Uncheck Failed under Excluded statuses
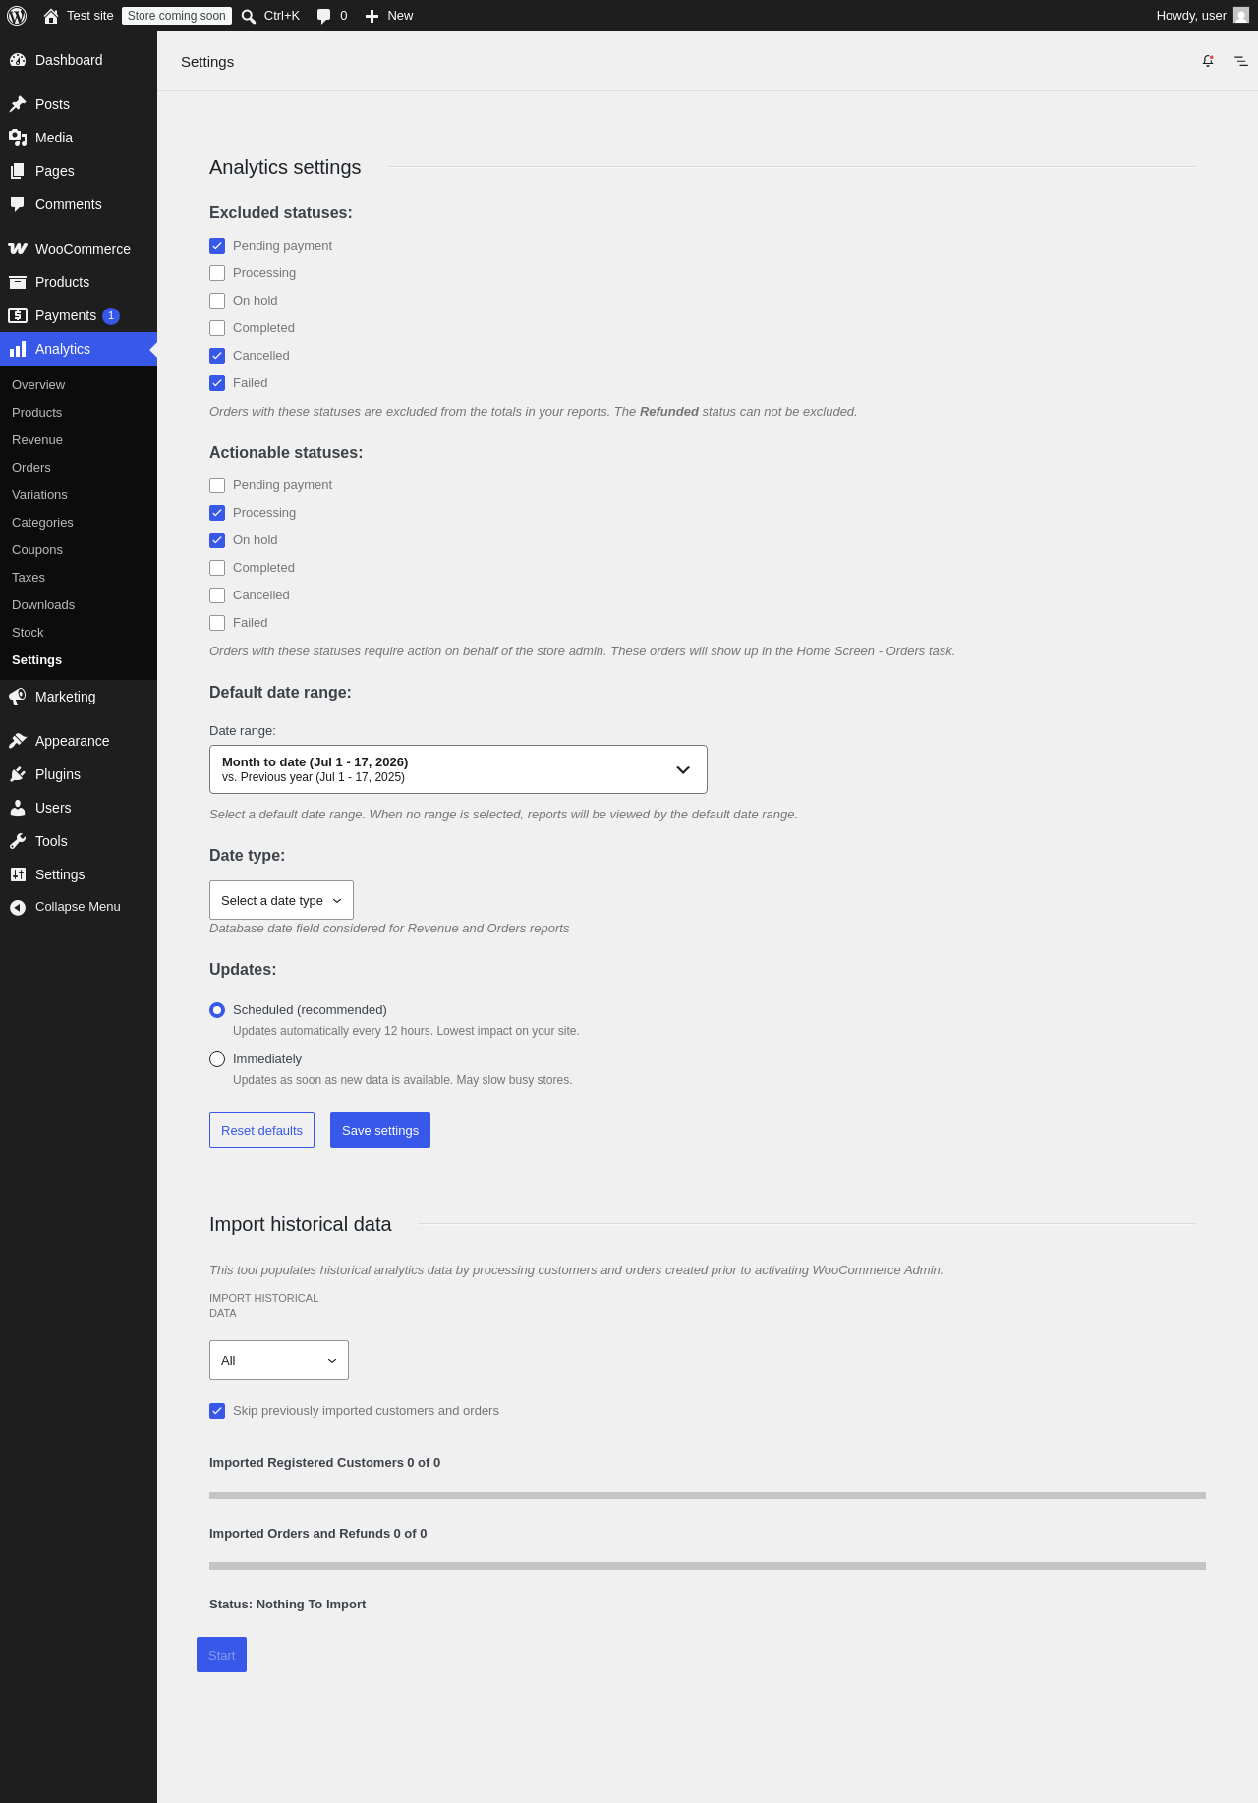This screenshot has height=1803, width=1258. [x=217, y=383]
